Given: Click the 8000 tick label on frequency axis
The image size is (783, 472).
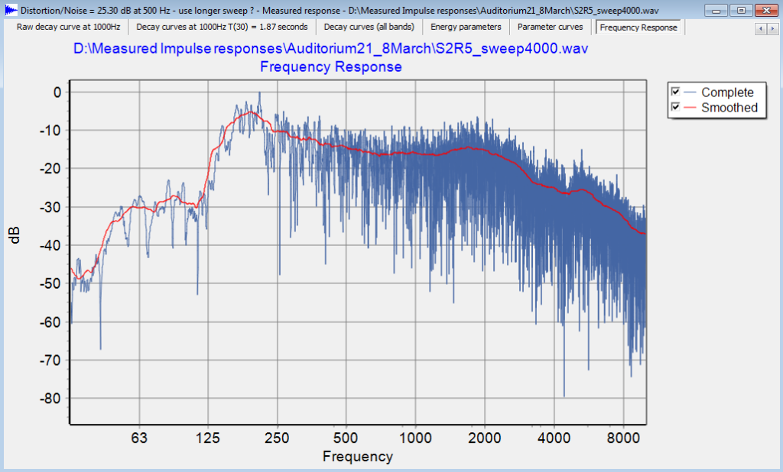Looking at the screenshot, I should (623, 438).
